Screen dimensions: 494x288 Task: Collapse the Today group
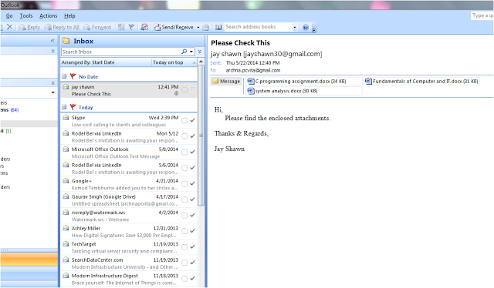64,107
